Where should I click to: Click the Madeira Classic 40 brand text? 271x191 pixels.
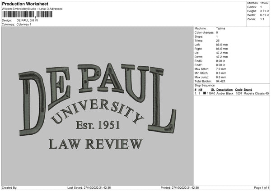pyautogui.click(x=256, y=93)
